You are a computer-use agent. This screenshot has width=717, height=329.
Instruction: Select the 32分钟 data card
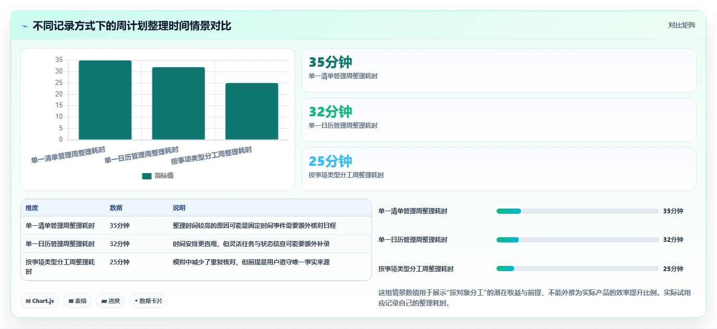(499, 119)
